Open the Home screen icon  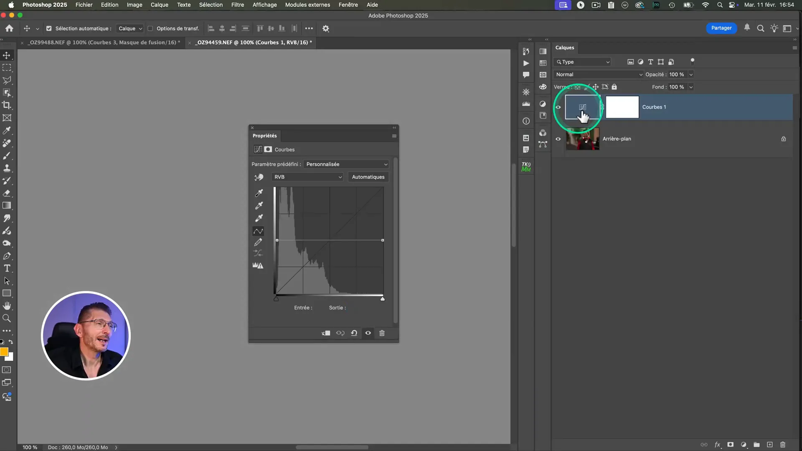pos(9,28)
